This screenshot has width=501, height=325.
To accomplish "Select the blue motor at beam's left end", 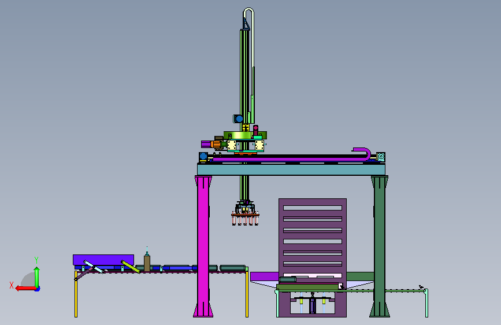I will point(203,157).
